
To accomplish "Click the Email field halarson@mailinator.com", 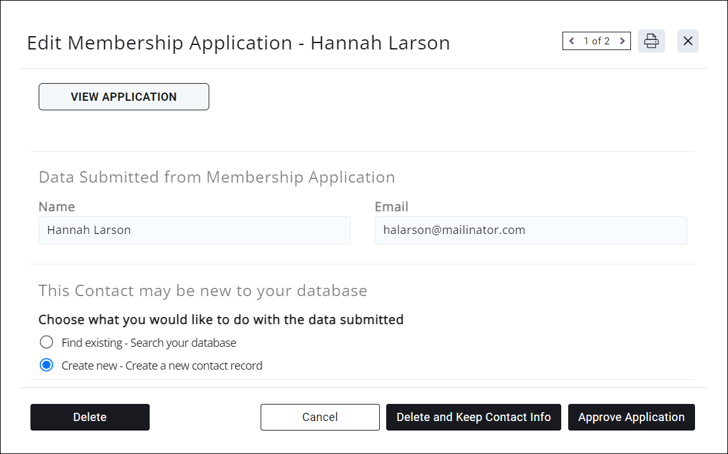I will [x=531, y=230].
